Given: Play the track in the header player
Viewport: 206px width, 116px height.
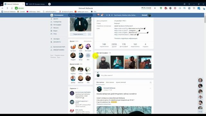Looking at the screenshot, I should 109,15.
